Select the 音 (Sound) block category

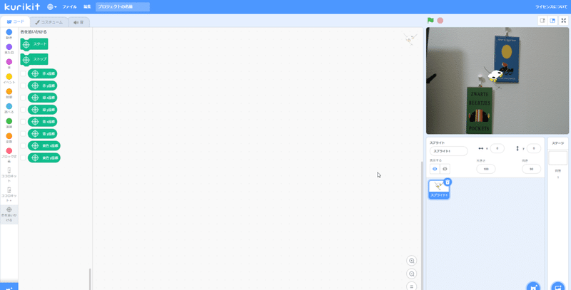(x=9, y=64)
